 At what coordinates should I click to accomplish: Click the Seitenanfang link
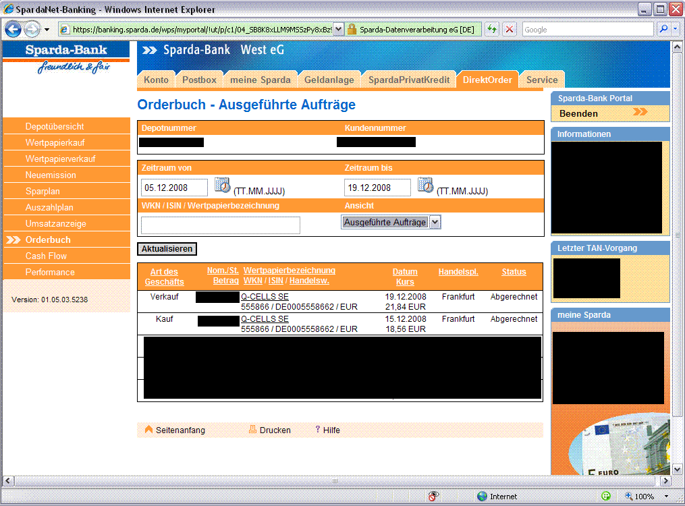point(180,430)
